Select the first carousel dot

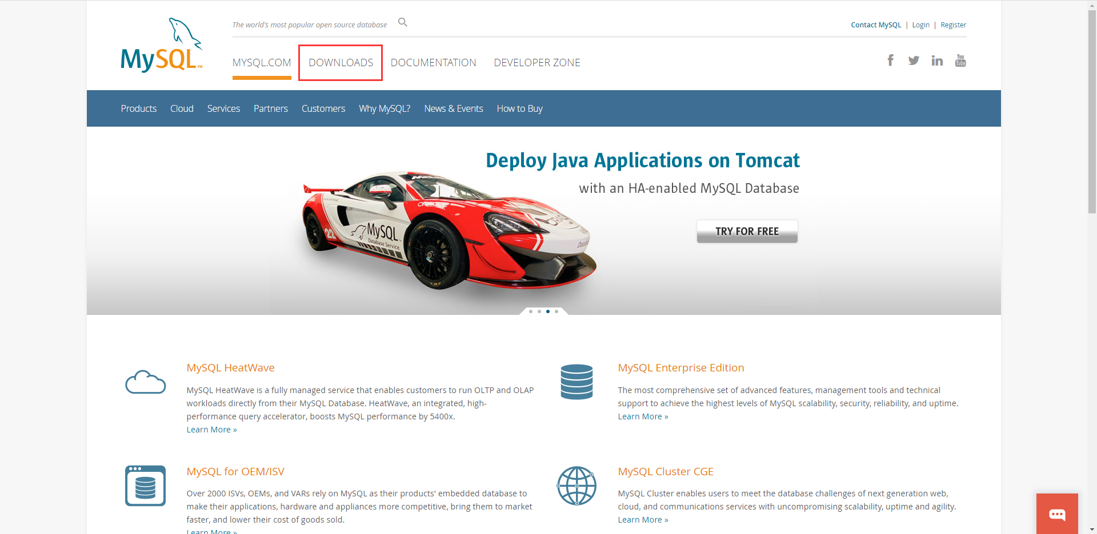click(x=531, y=311)
